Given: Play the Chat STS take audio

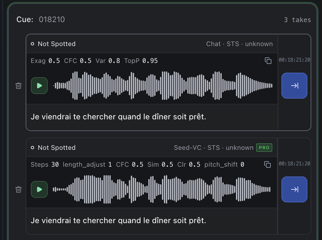Looking at the screenshot, I should [x=39, y=86].
